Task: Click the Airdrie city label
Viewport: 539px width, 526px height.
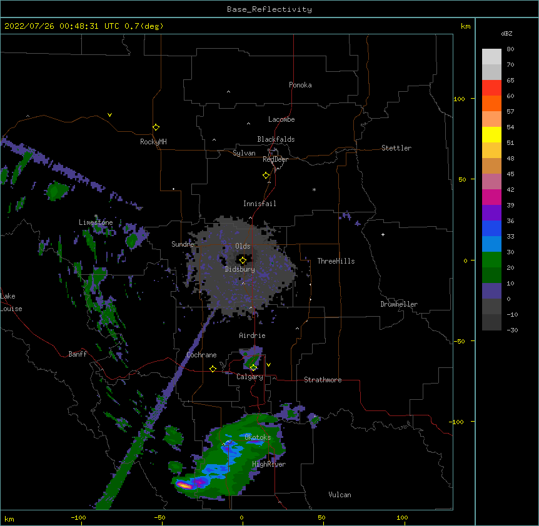Action: [x=252, y=335]
